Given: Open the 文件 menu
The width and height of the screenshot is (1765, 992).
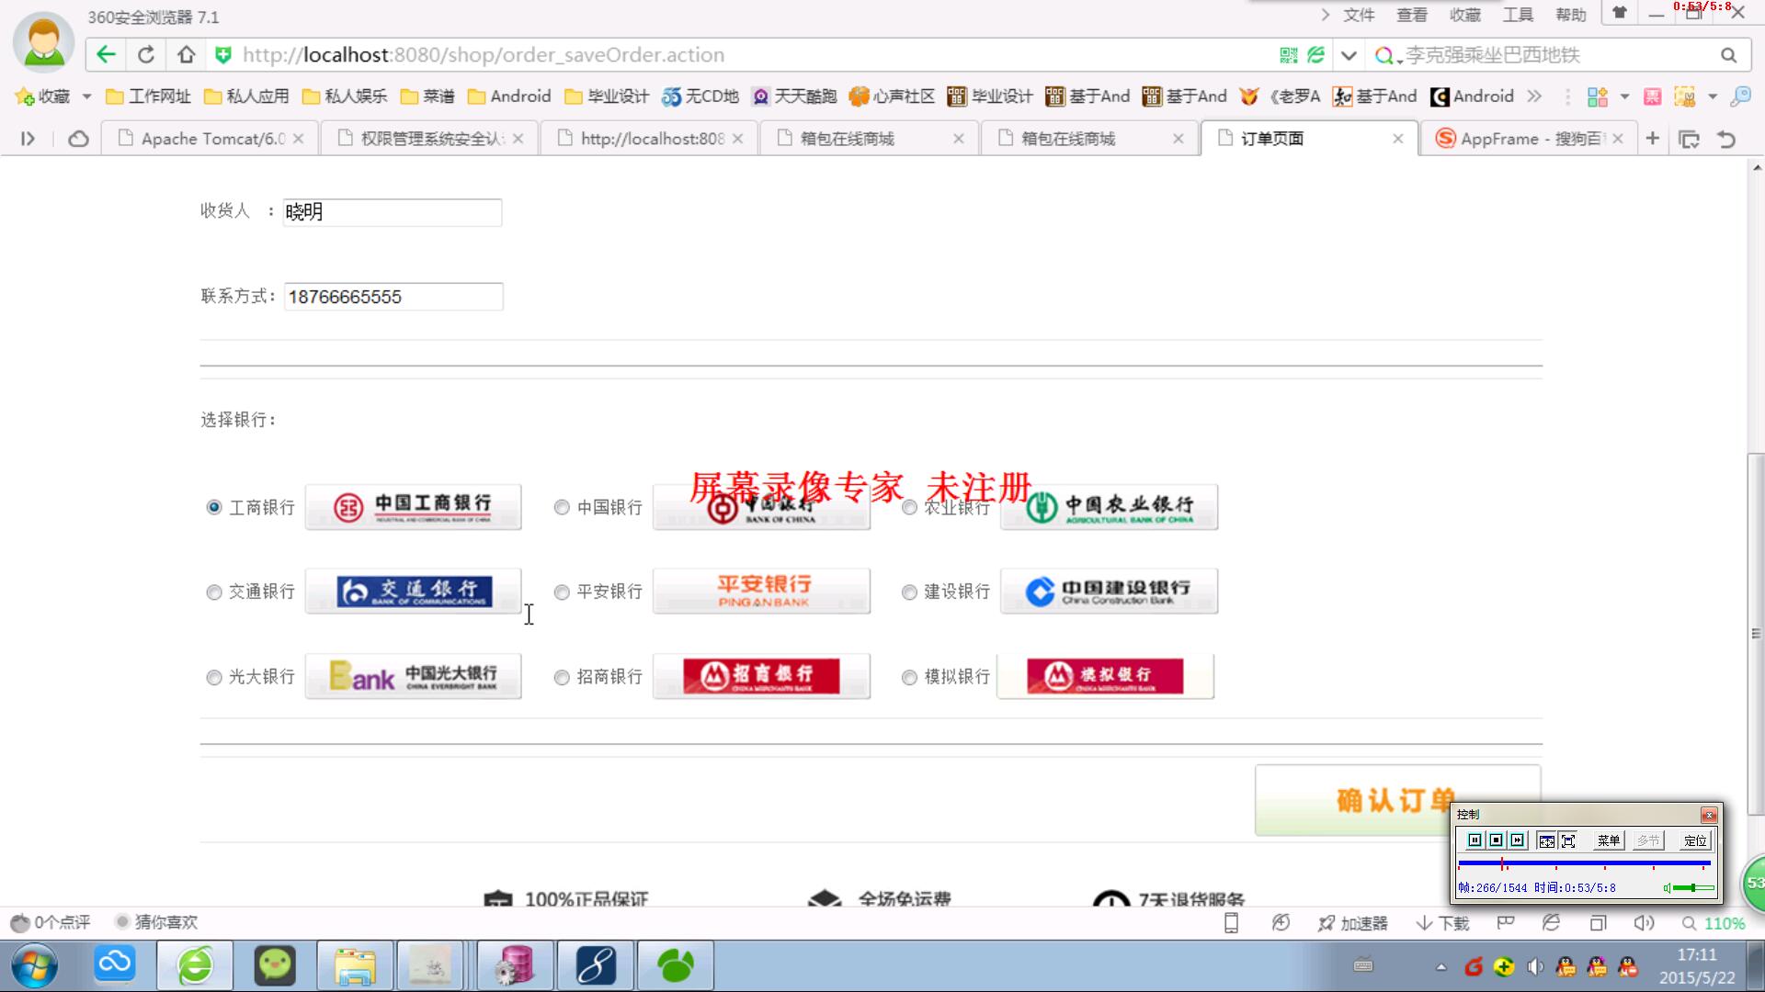Looking at the screenshot, I should tap(1359, 15).
